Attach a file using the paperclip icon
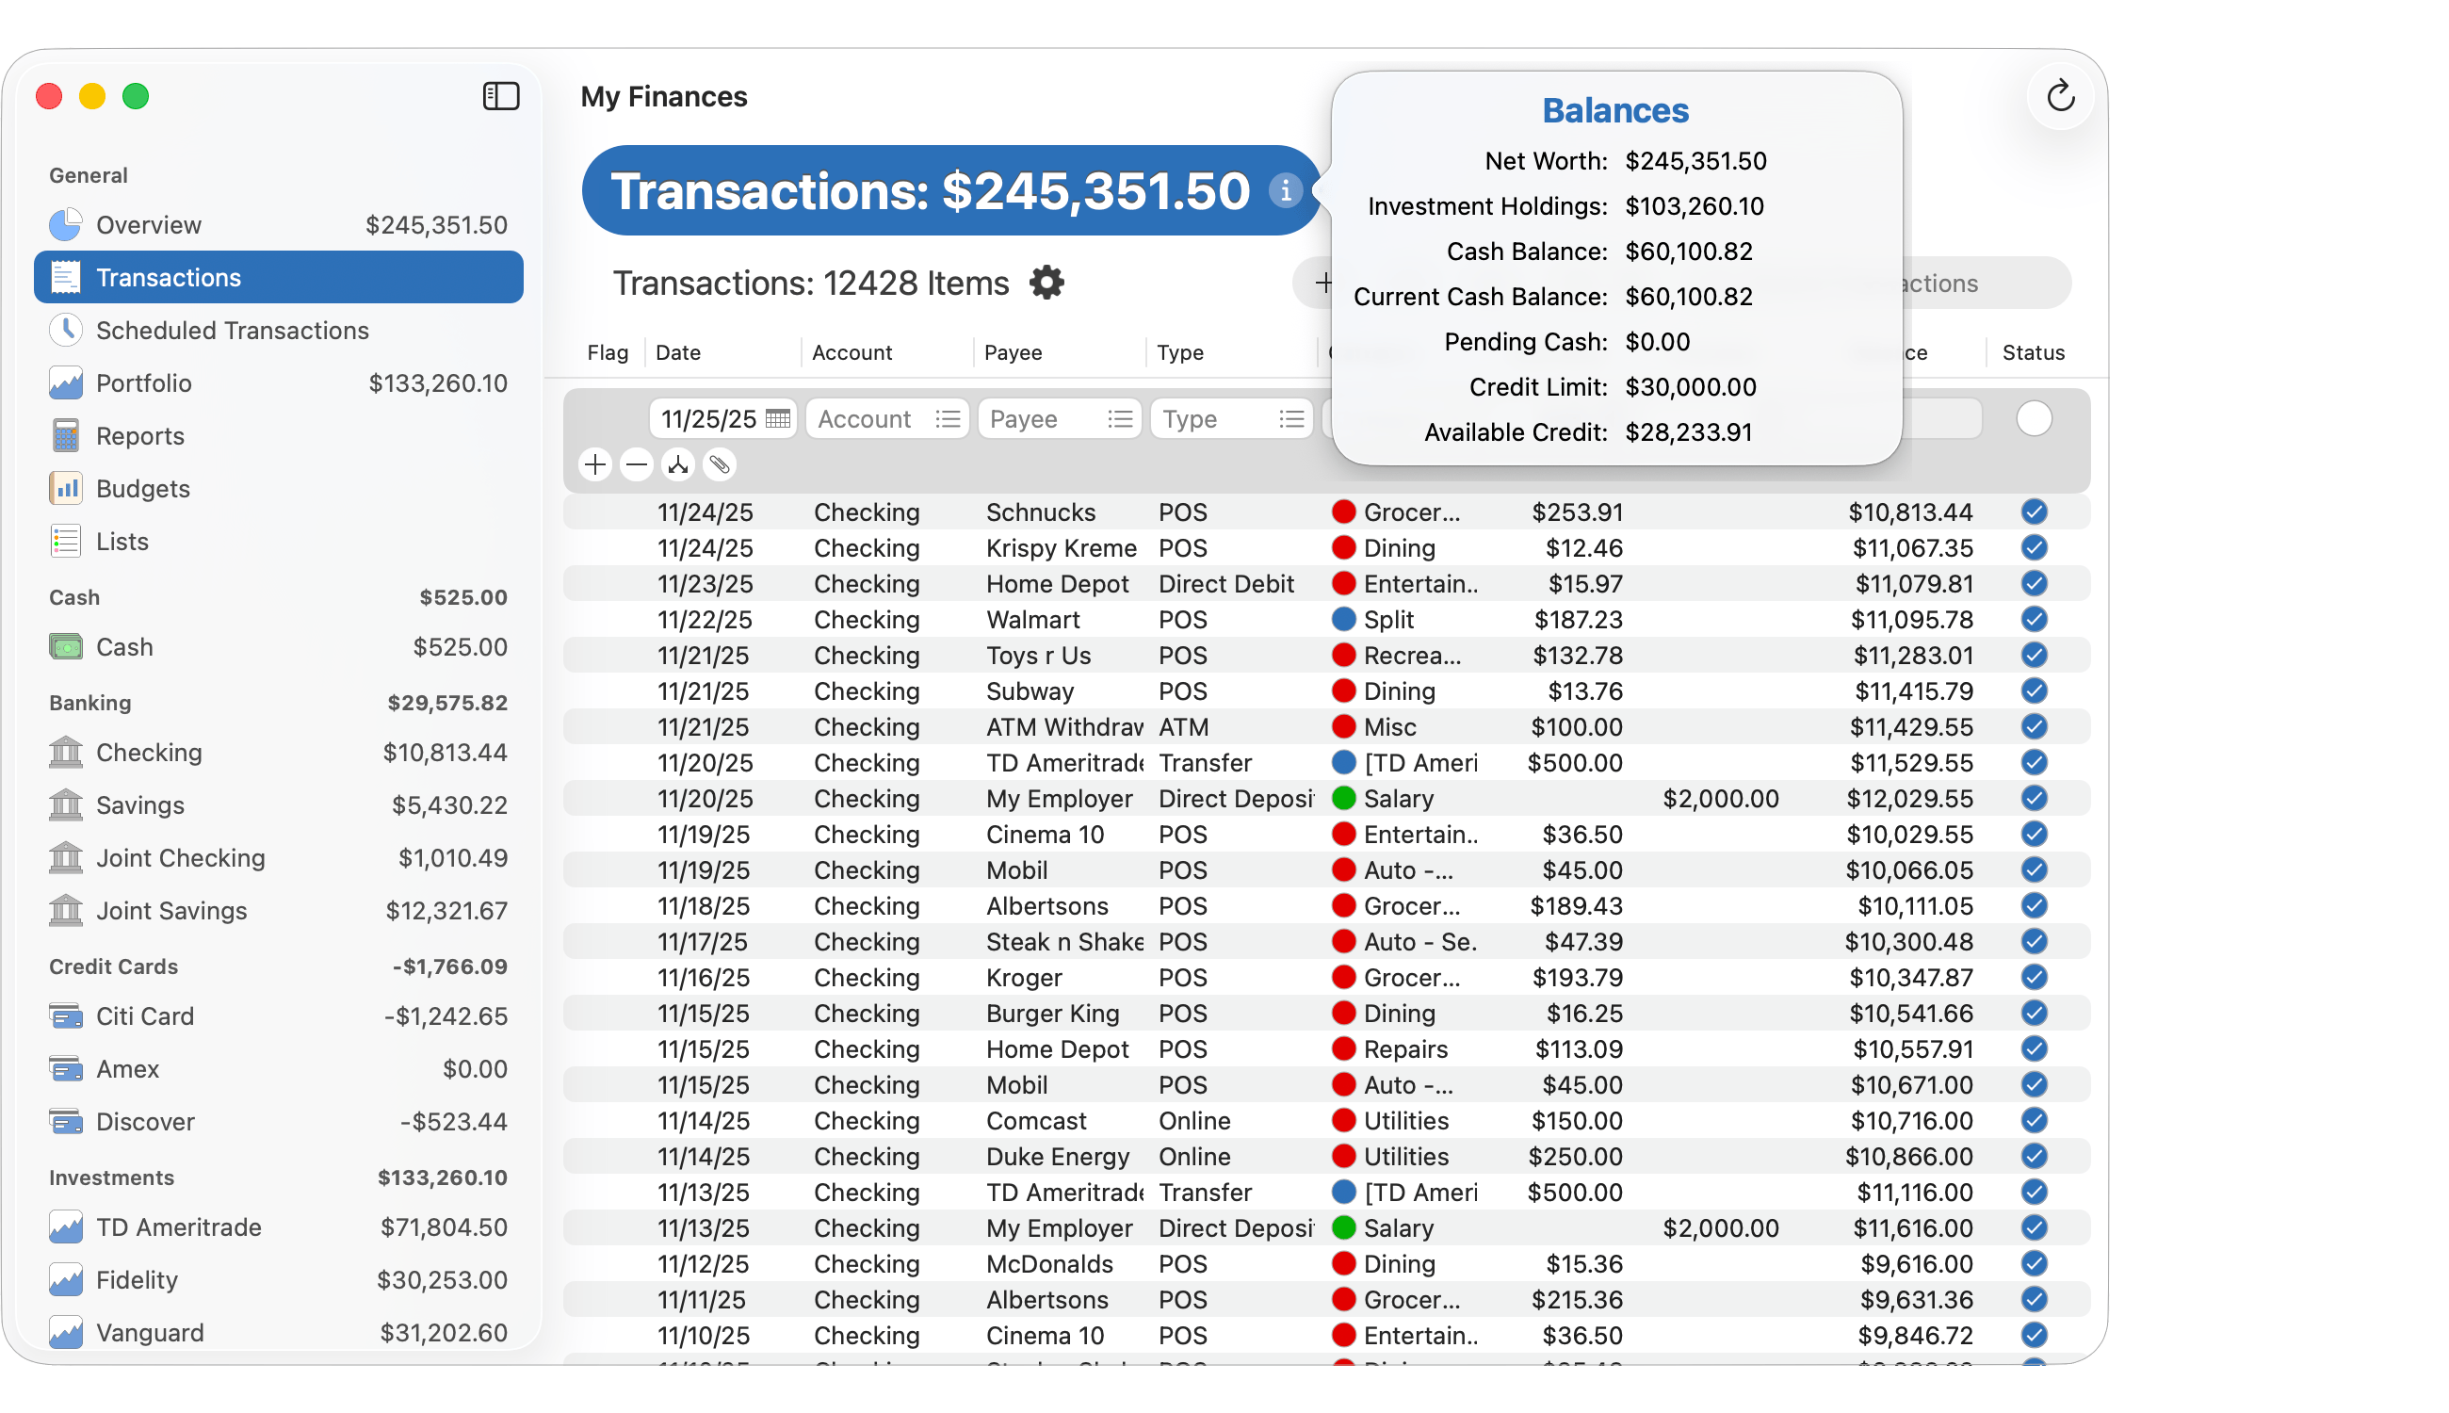The width and height of the screenshot is (2449, 1413). click(x=718, y=464)
